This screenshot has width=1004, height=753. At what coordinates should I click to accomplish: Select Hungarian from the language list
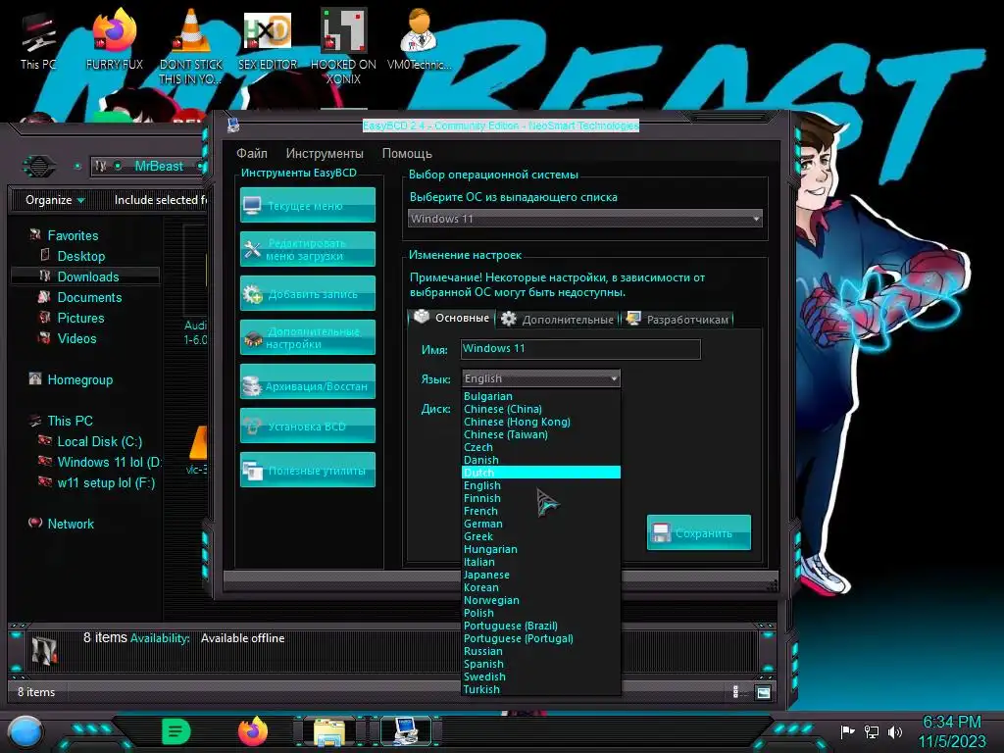coord(540,549)
